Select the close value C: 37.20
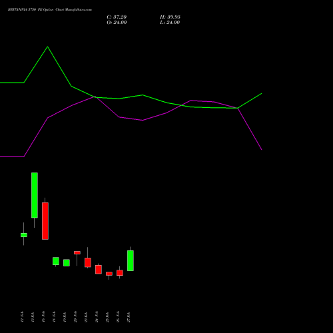The width and height of the screenshot is (333, 333). pyautogui.click(x=117, y=17)
